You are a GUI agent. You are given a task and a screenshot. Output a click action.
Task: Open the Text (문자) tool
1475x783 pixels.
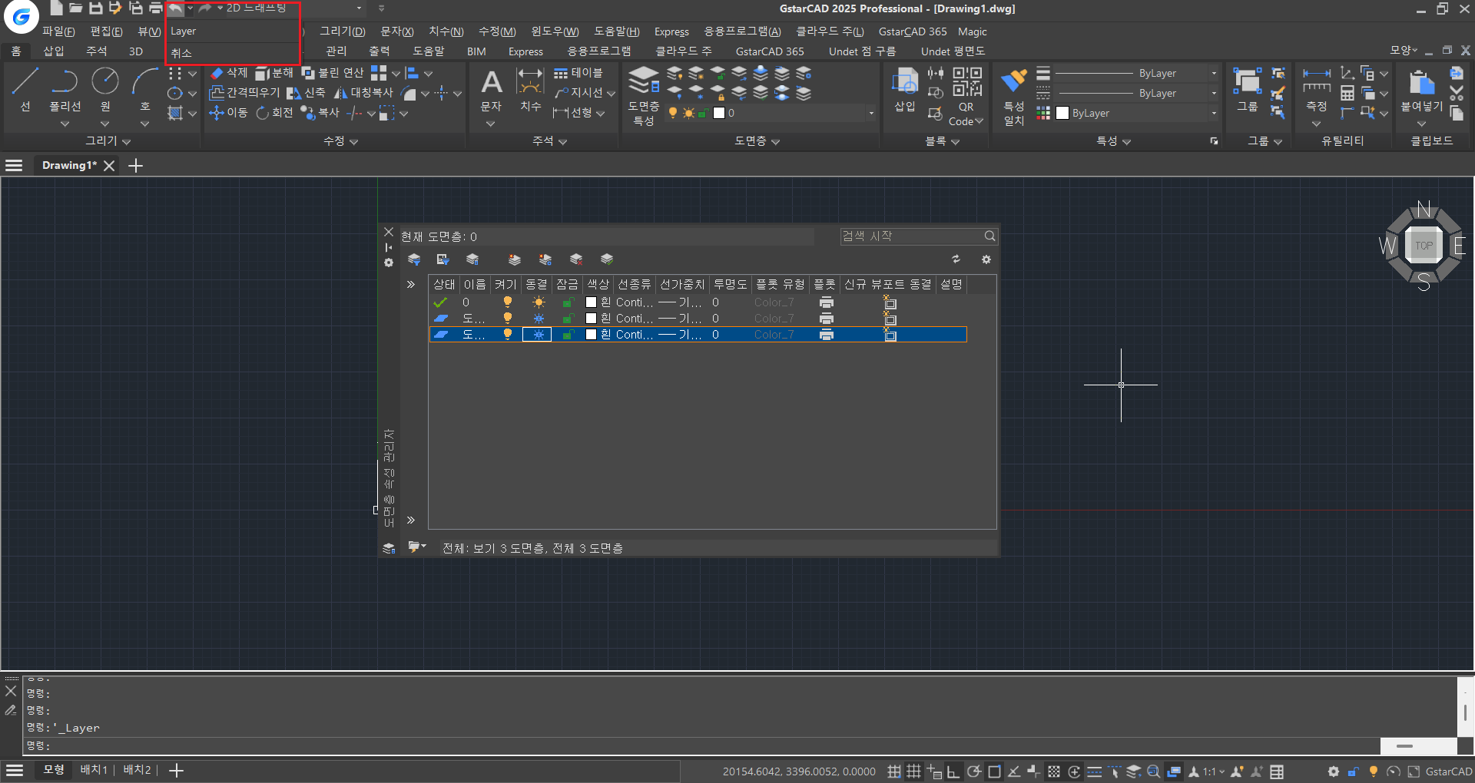[x=491, y=90]
